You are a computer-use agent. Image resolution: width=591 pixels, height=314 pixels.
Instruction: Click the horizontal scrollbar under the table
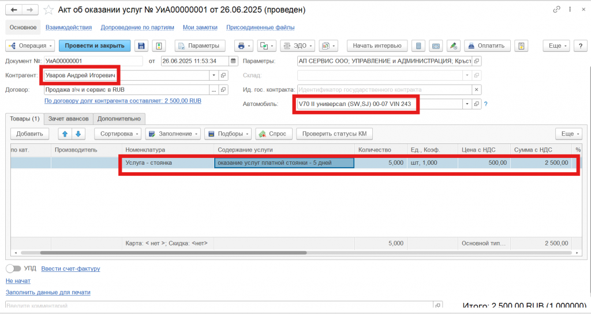tap(173, 253)
